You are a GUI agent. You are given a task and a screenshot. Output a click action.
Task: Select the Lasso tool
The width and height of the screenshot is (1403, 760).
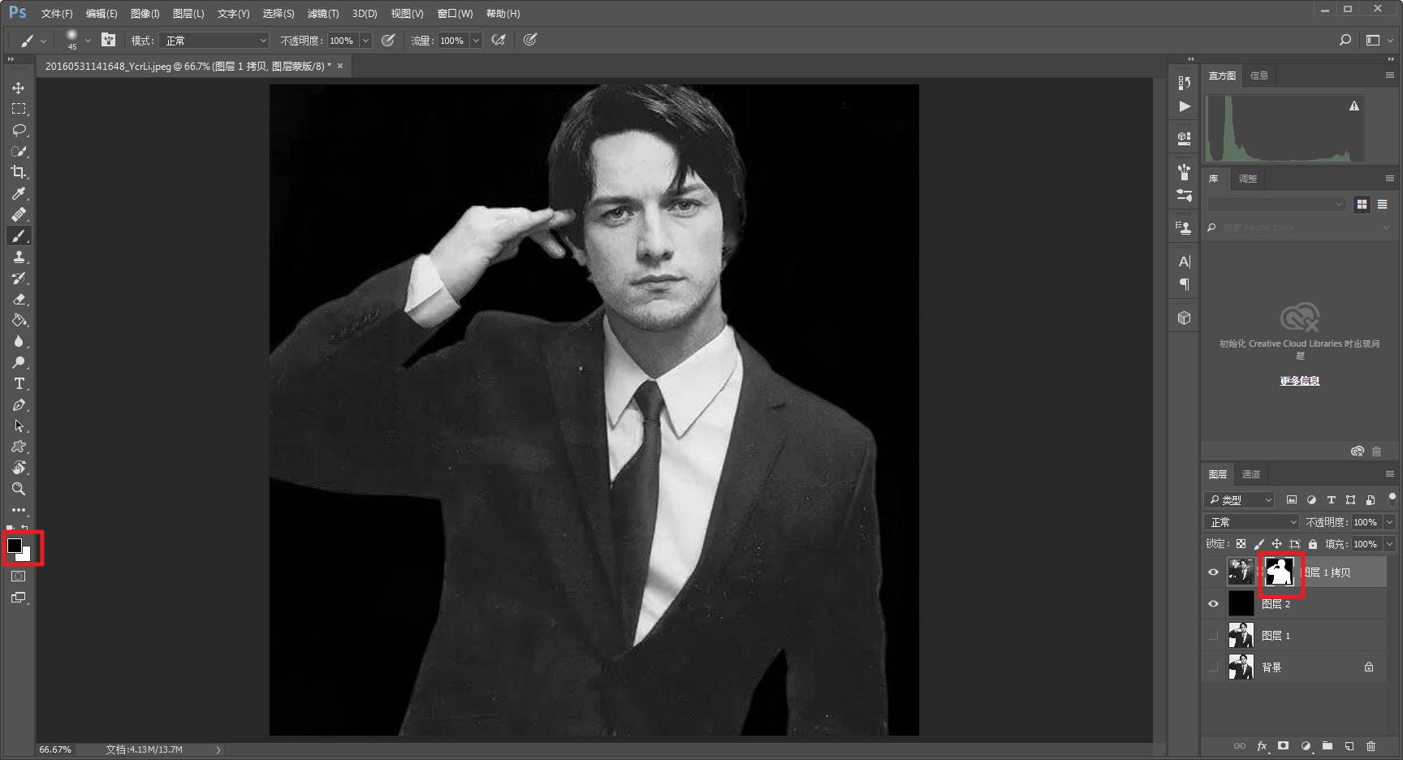tap(19, 130)
